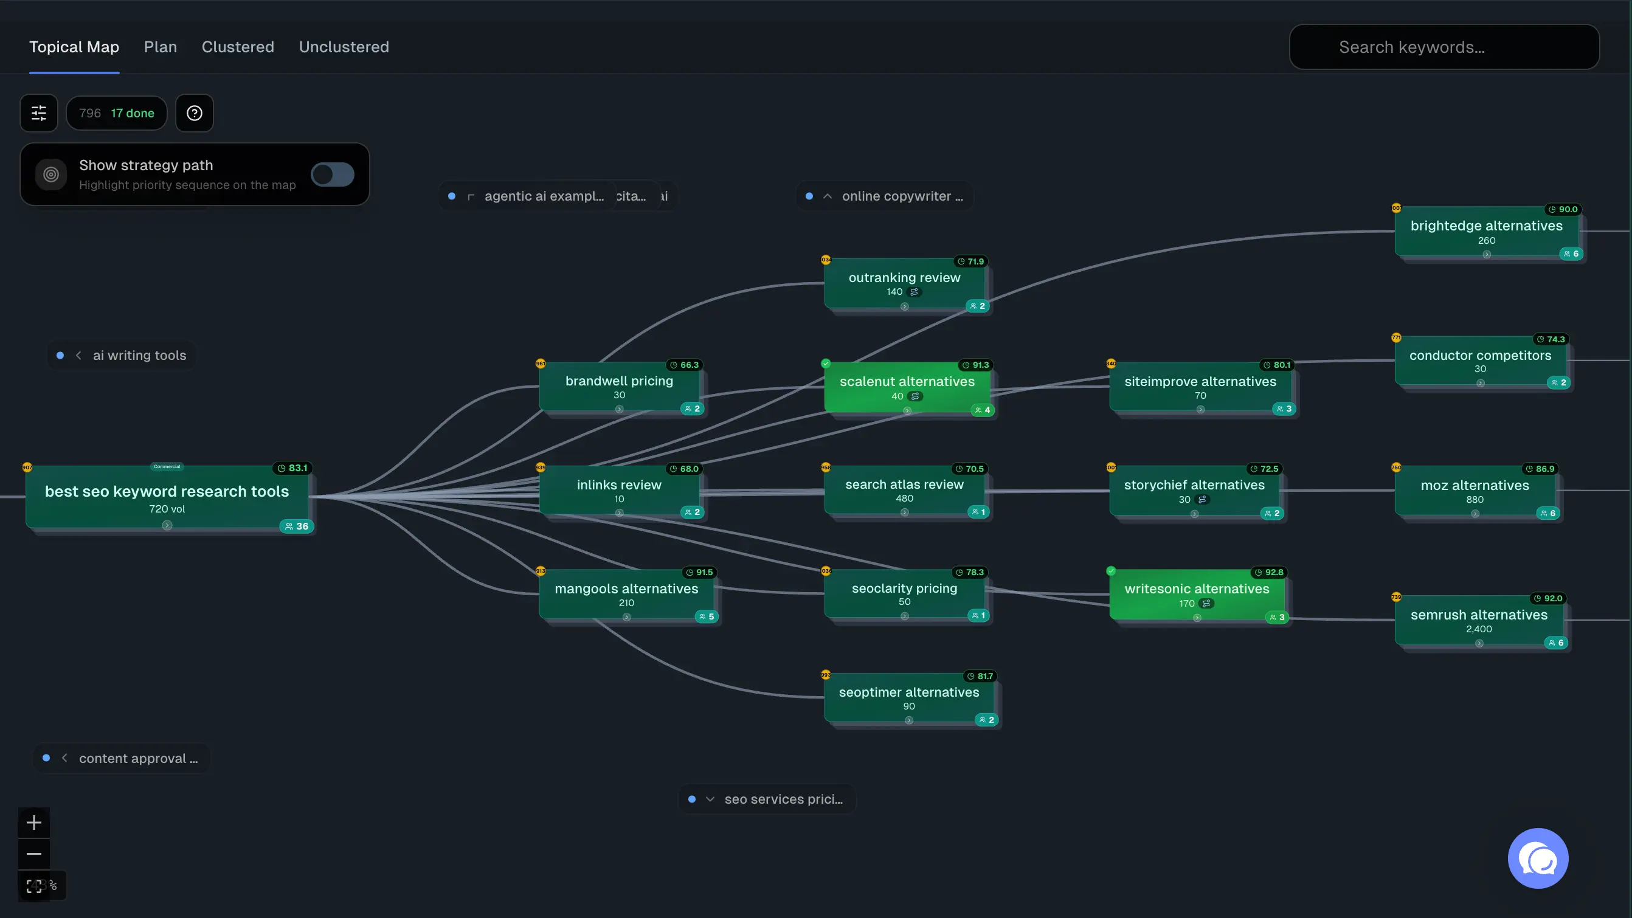Select the semrush alternatives node
The height and width of the screenshot is (918, 1632).
pos(1479,620)
